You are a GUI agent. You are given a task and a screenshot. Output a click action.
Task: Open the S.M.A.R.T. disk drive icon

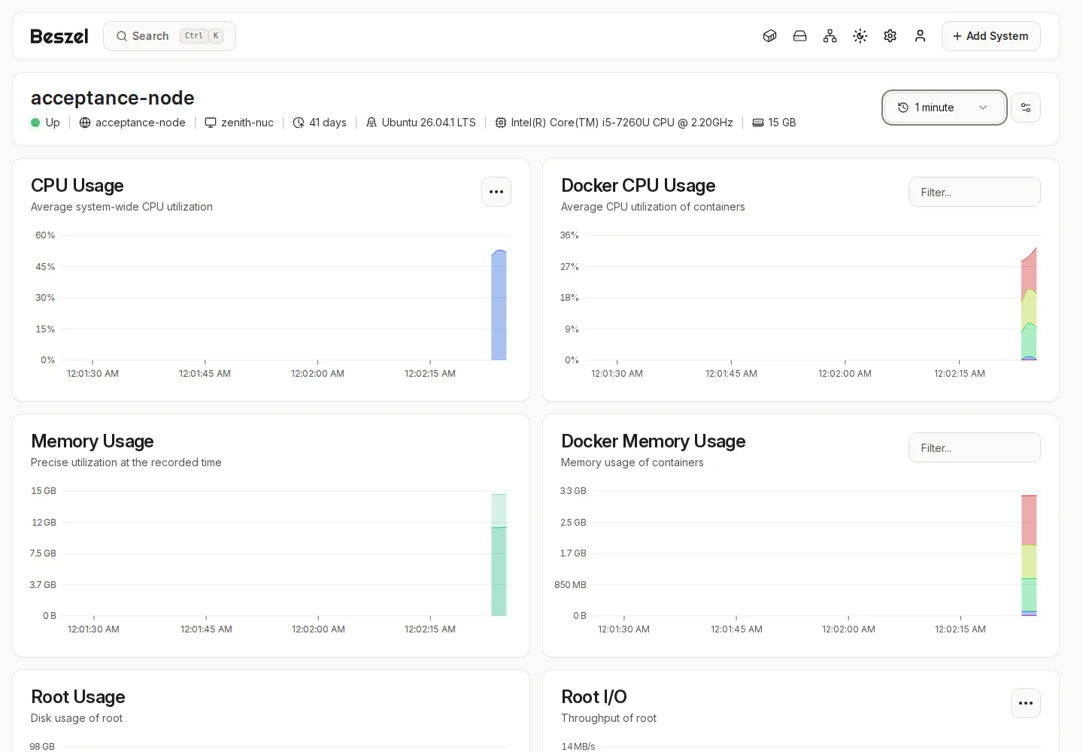tap(799, 36)
